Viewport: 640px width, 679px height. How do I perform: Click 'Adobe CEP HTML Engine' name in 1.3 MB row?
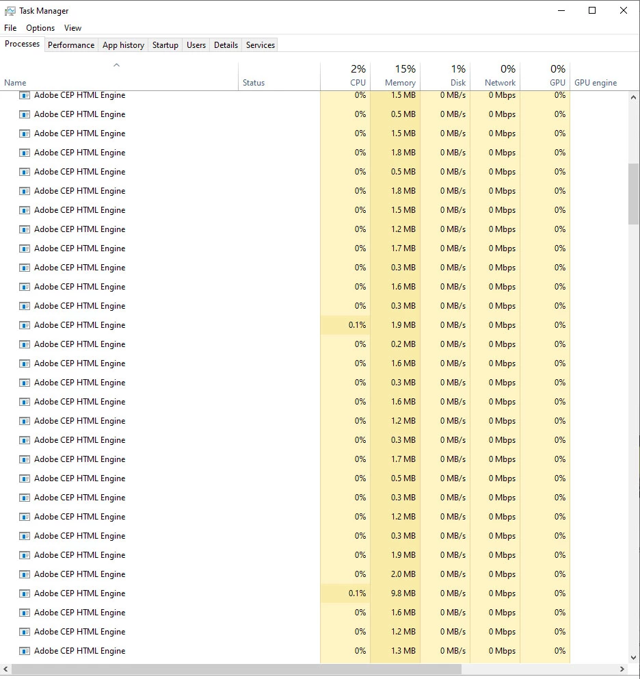tap(79, 651)
